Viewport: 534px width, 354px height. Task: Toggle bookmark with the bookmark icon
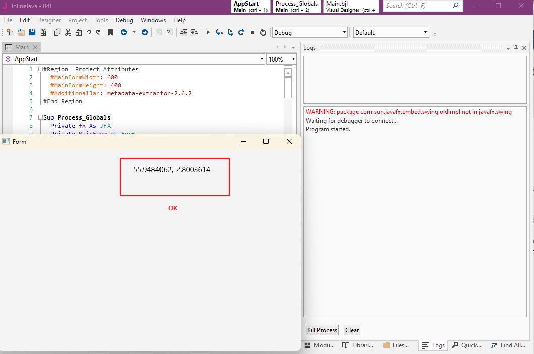[110, 33]
